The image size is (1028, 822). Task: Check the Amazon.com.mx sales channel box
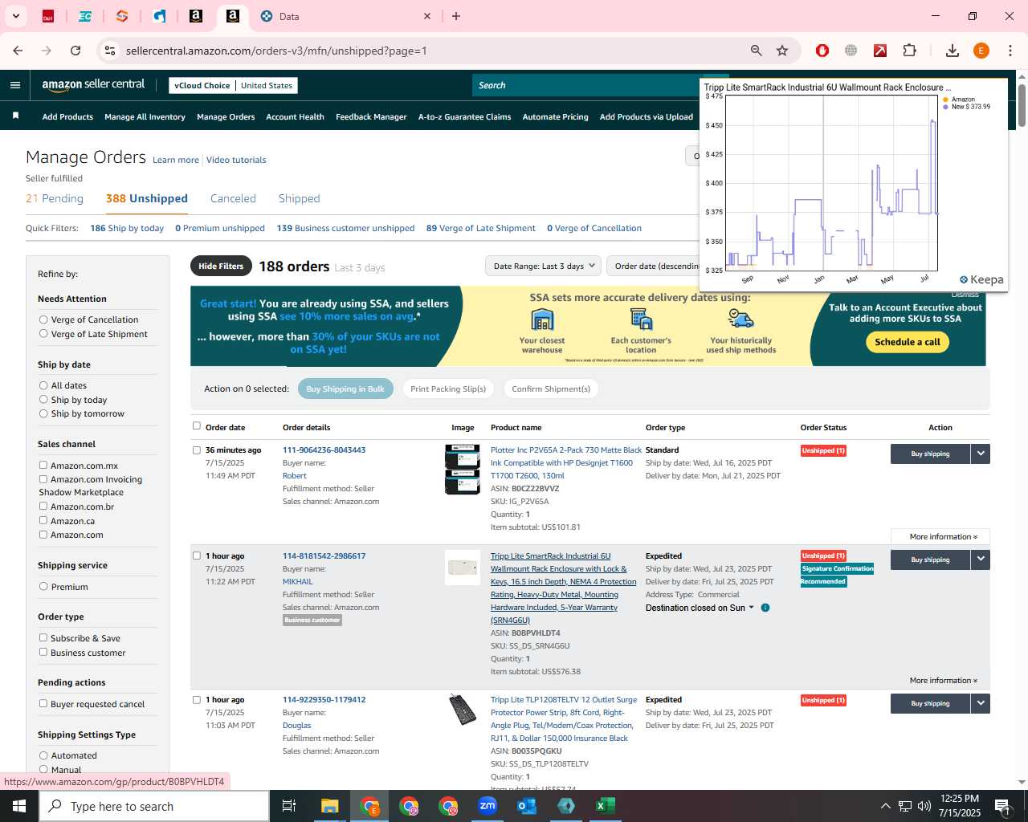pyautogui.click(x=43, y=465)
